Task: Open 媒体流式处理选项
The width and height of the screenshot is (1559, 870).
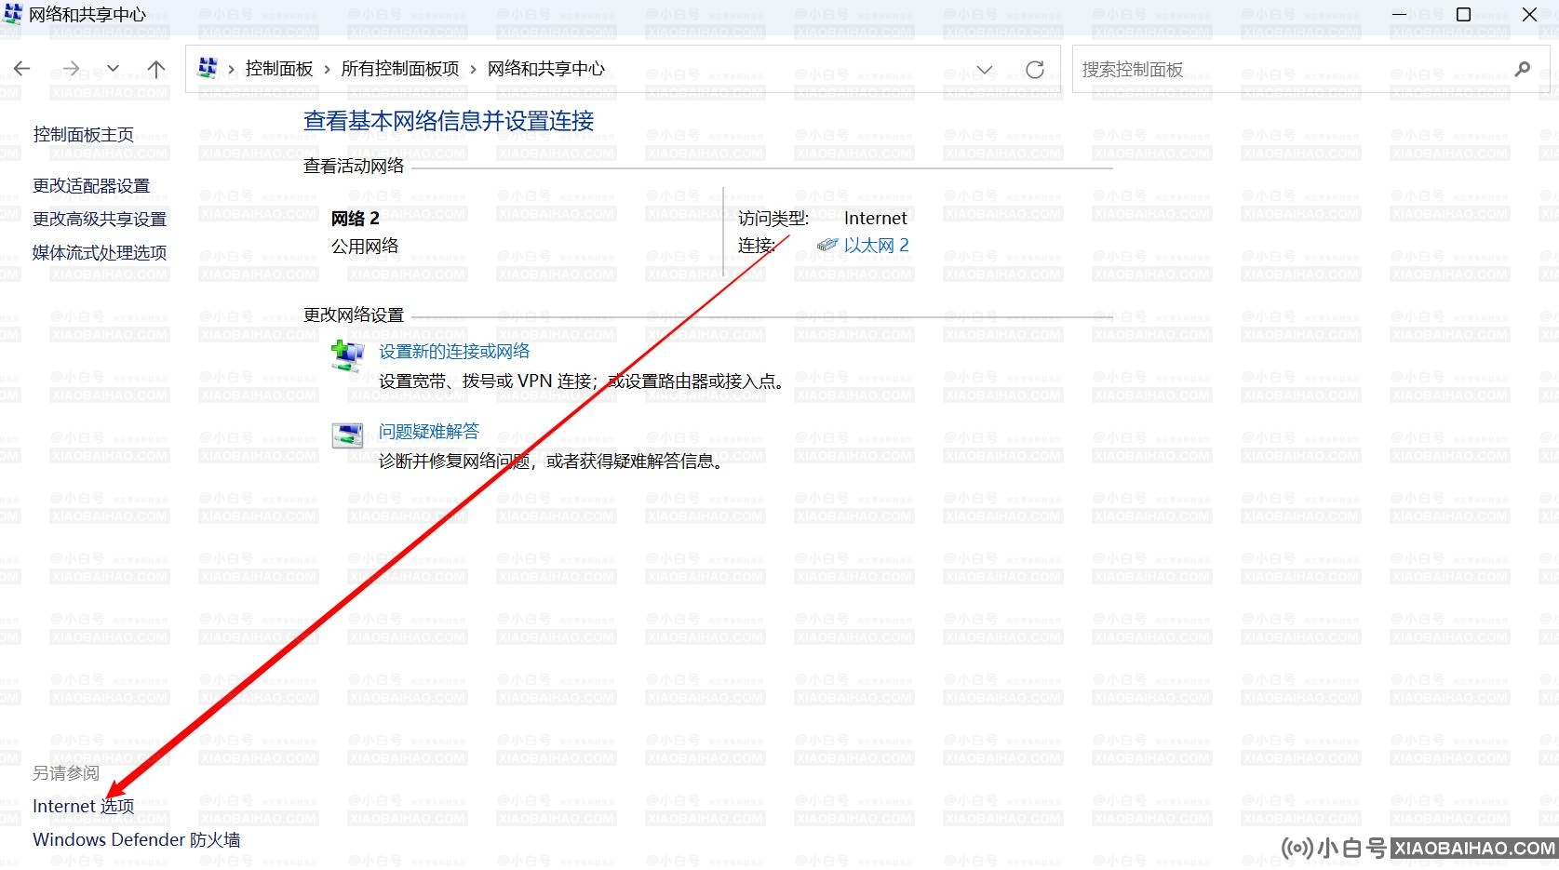Action: 100,253
